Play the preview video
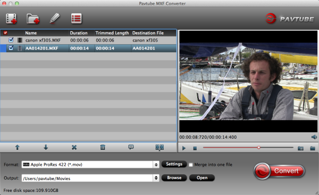Image resolution: width=319 pixels, height=195 pixels. tap(184, 148)
